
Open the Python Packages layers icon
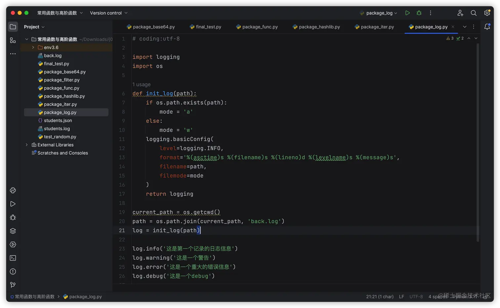(x=13, y=231)
